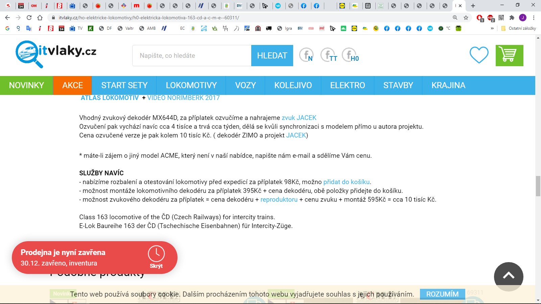The width and height of the screenshot is (541, 304).
Task: Close the active itvlaky tab
Action: coord(460,6)
